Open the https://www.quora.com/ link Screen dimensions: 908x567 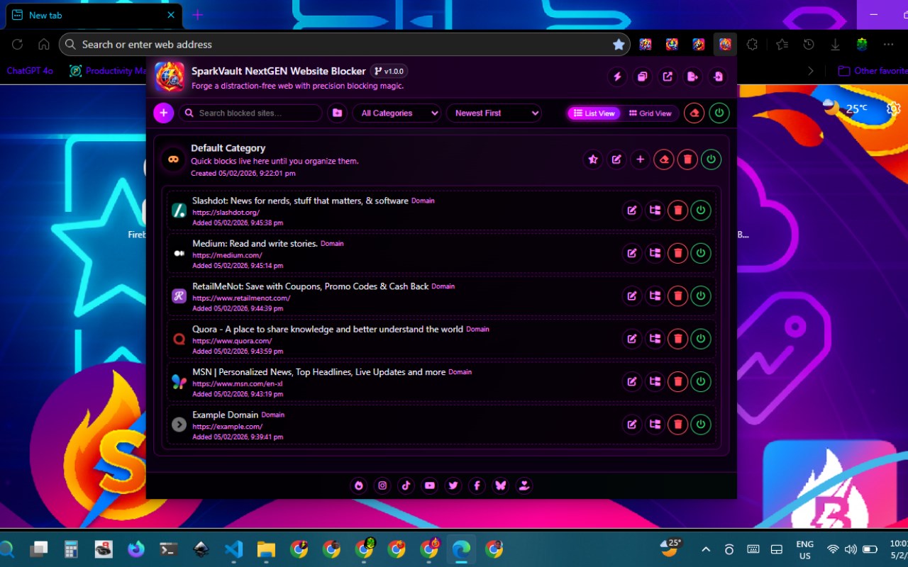click(232, 341)
